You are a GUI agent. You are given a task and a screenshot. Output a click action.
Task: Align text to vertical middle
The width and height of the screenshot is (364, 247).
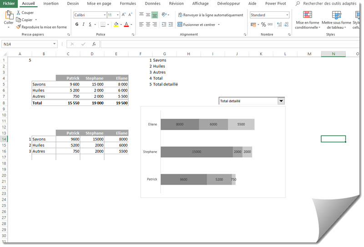[148, 15]
